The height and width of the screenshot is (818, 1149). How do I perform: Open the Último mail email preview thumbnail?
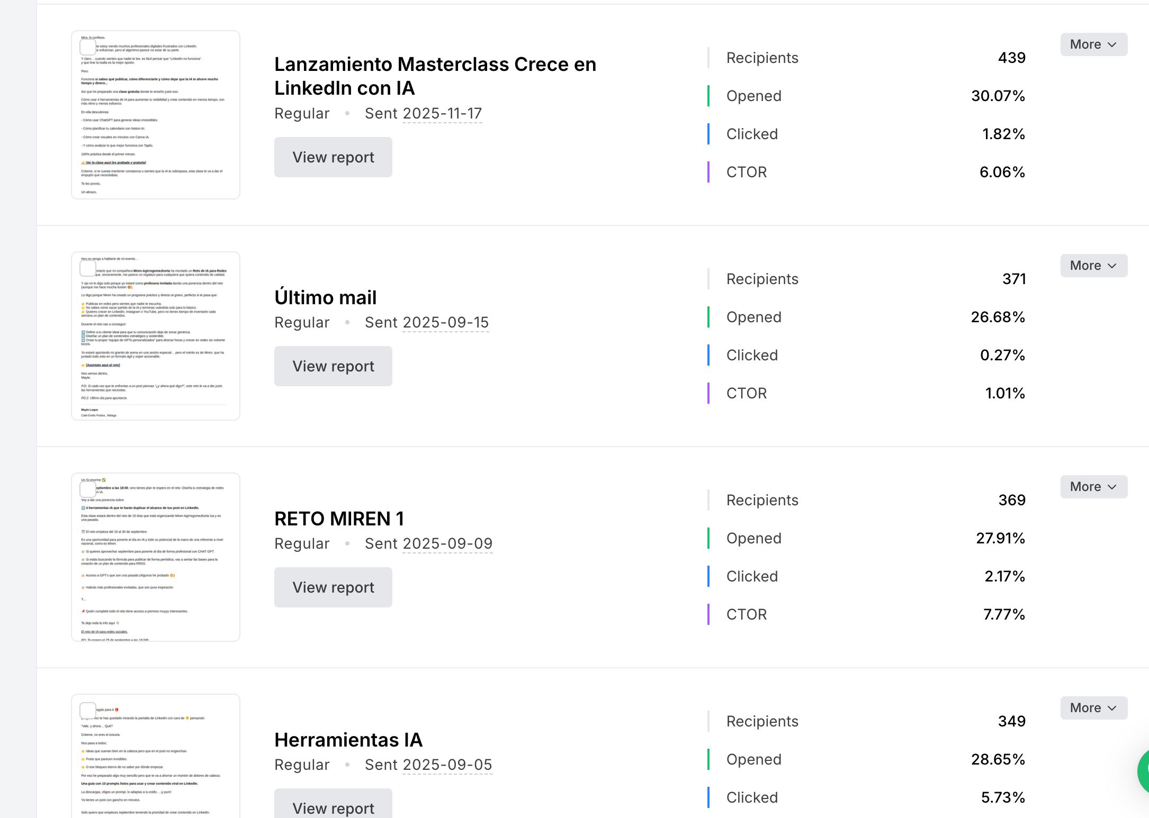156,344
